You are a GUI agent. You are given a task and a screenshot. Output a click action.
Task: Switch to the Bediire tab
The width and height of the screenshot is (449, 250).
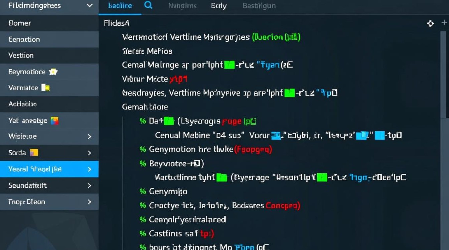tap(120, 6)
